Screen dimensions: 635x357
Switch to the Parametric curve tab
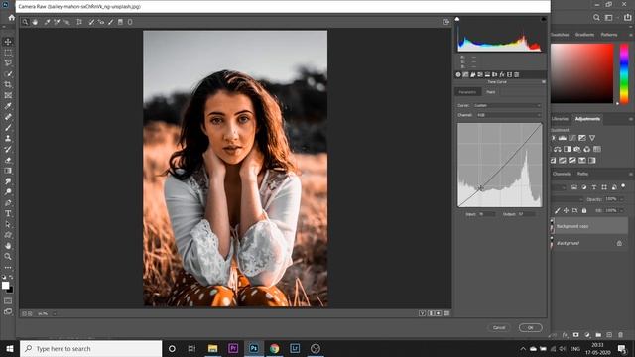pyautogui.click(x=467, y=92)
